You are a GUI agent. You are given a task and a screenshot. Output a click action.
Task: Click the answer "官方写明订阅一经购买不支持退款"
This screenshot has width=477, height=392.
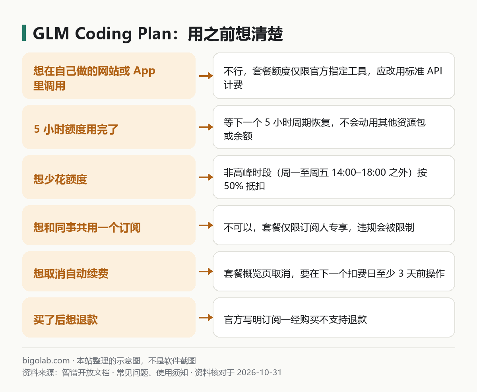tap(334, 317)
